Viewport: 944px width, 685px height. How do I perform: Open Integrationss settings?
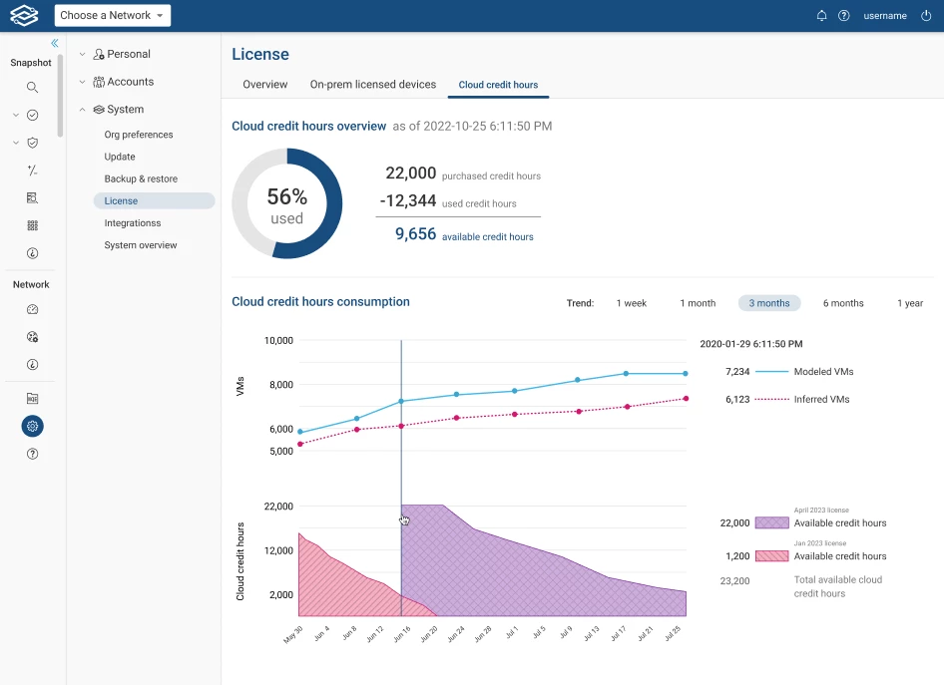[133, 223]
